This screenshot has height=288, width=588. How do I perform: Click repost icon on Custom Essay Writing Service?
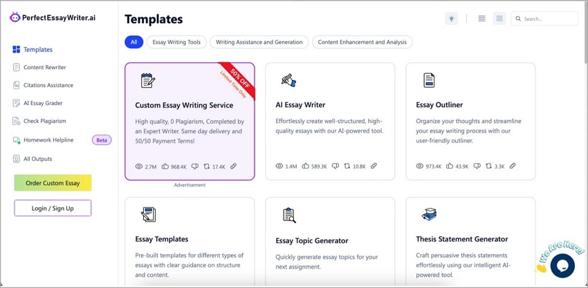pos(206,166)
